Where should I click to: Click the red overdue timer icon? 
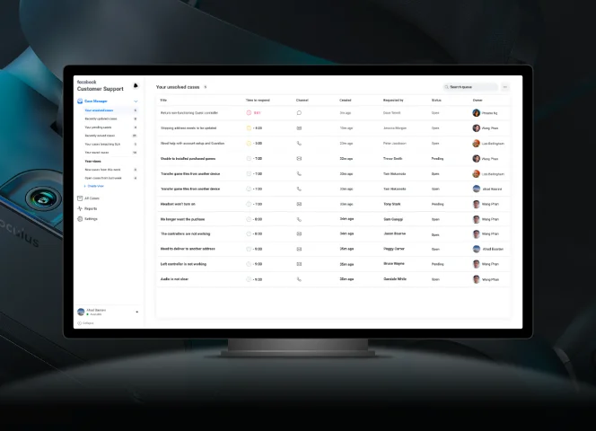[249, 113]
